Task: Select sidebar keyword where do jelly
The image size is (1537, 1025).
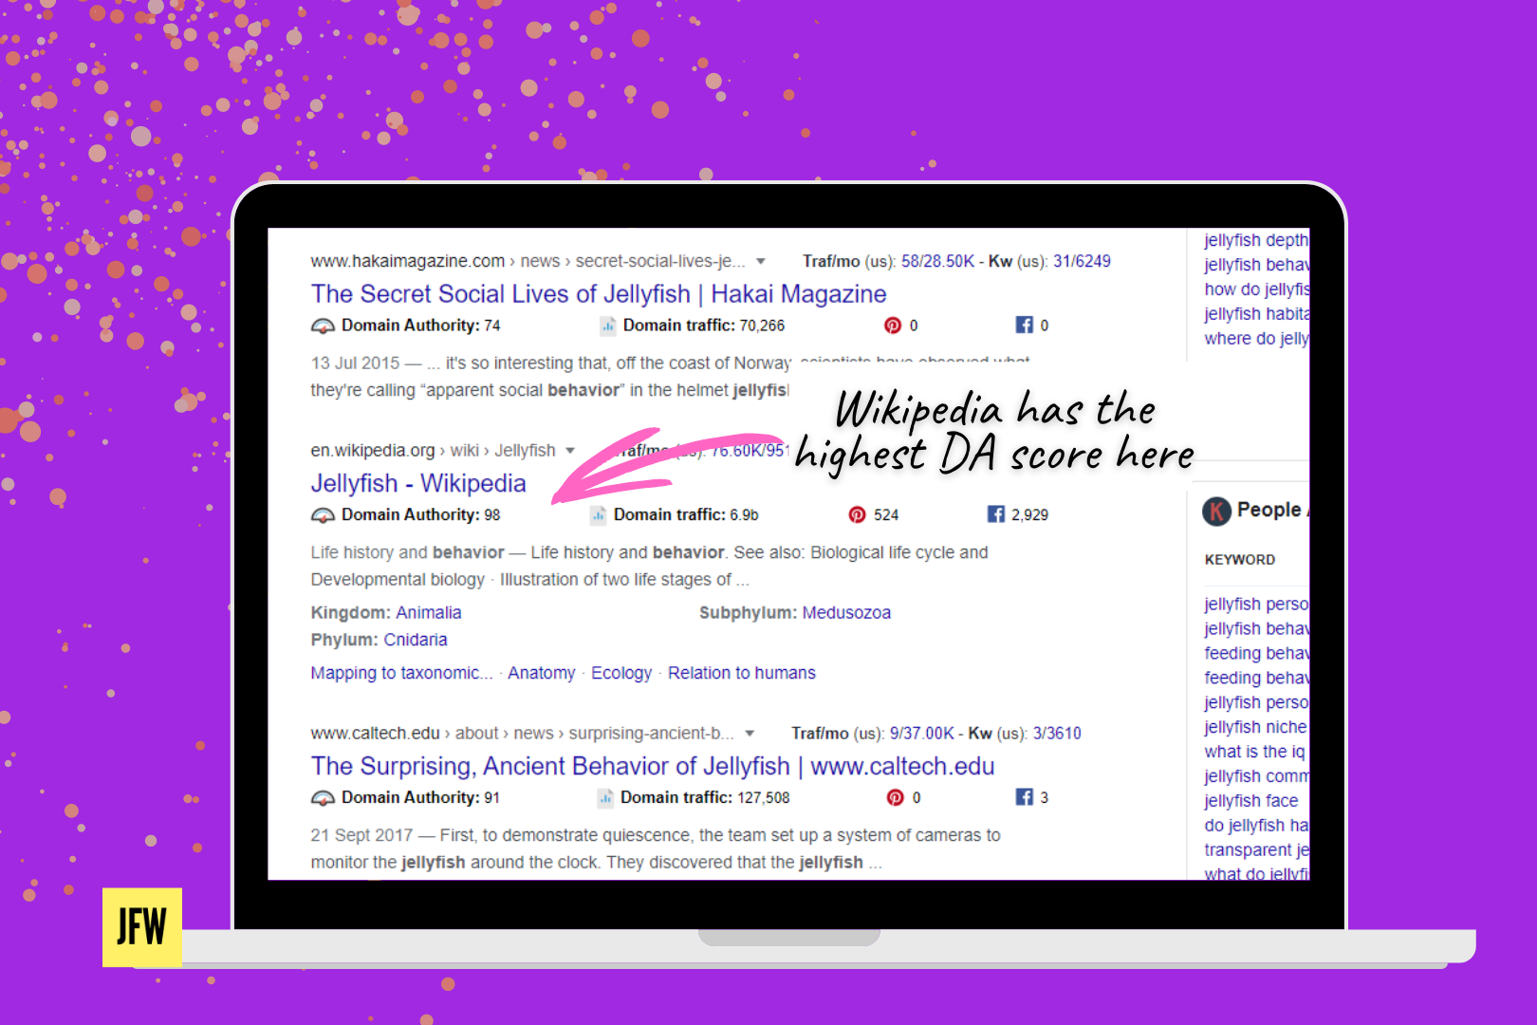Action: (1256, 339)
